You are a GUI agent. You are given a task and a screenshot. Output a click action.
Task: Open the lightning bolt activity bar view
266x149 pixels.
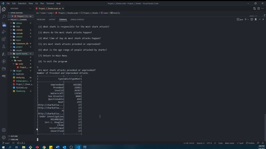click(x=4, y=61)
